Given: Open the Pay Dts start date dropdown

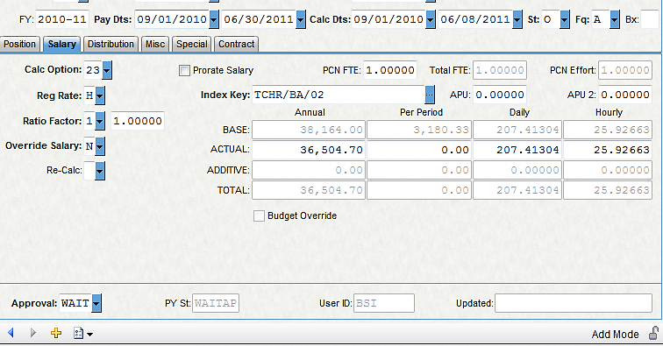Looking at the screenshot, I should pyautogui.click(x=214, y=19).
